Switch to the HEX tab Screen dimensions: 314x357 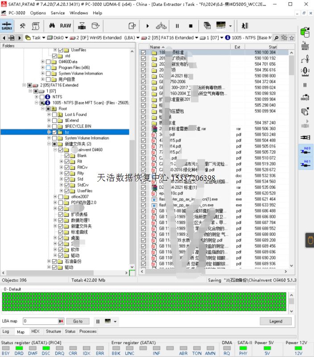35,332
